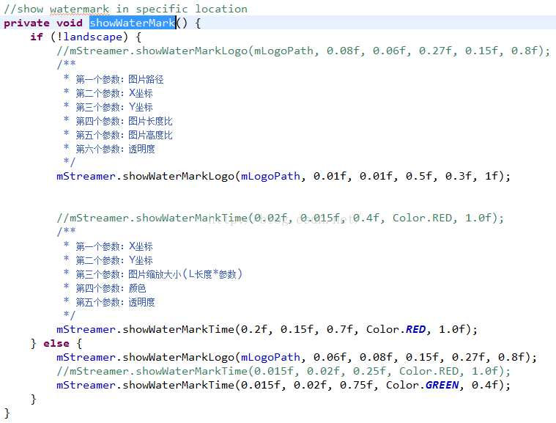Click "0.8f" in the else-branch showWaterMarkLogo call
This screenshot has width=556, height=423.
pyautogui.click(x=511, y=357)
